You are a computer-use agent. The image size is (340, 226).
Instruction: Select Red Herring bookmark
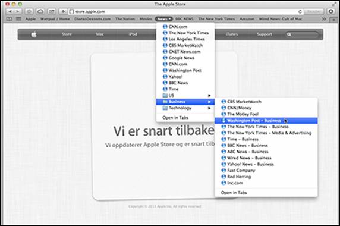click(x=266, y=177)
